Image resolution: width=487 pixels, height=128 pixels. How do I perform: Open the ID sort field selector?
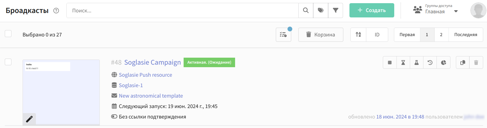coord(377,35)
